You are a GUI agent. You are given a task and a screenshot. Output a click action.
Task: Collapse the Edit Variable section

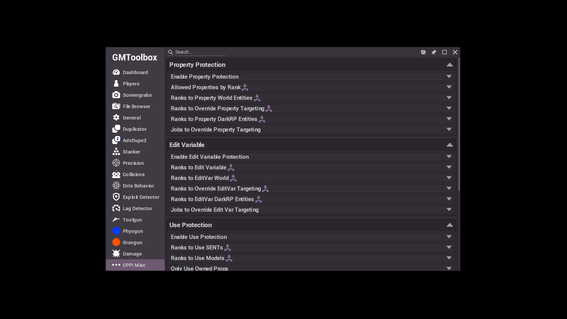tap(450, 145)
